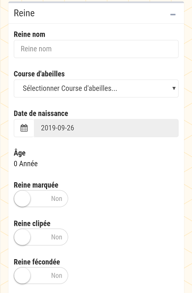Collapse the Reine panel with minus icon
192x293 pixels.
[173, 15]
